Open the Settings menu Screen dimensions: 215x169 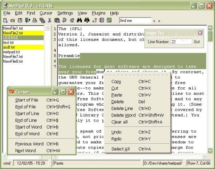click(x=65, y=13)
